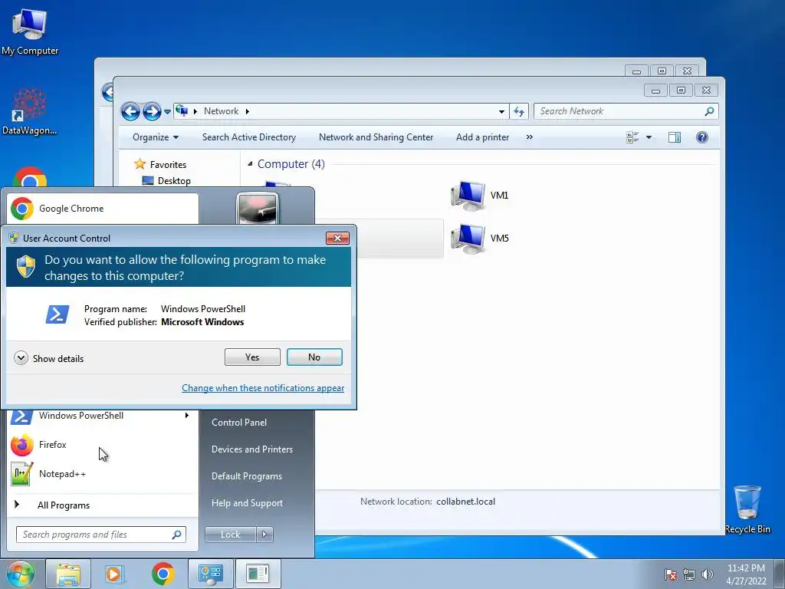
Task: Open the Organize menu
Action: click(x=155, y=137)
